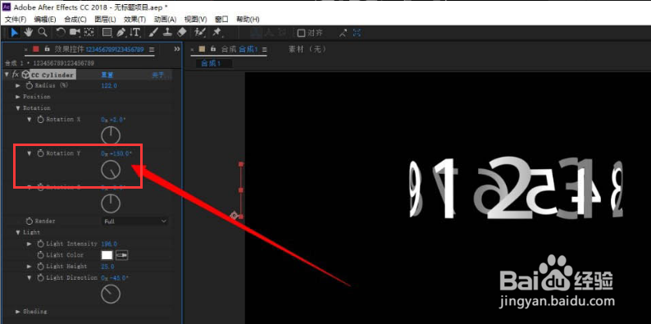The width and height of the screenshot is (651, 324).
Task: Open the 窗口 menu
Action: pyautogui.click(x=221, y=19)
